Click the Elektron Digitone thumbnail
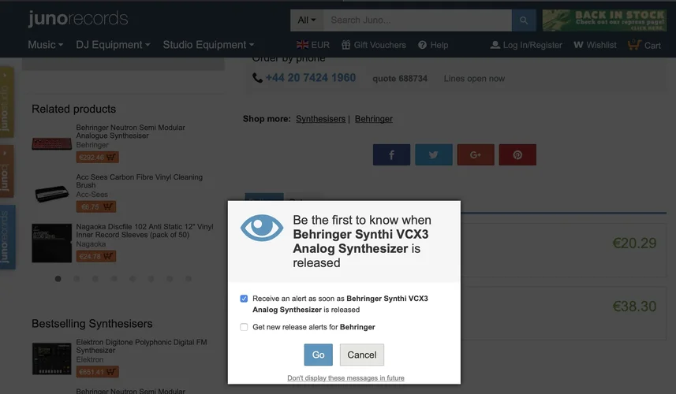The image size is (676, 394). (x=52, y=359)
